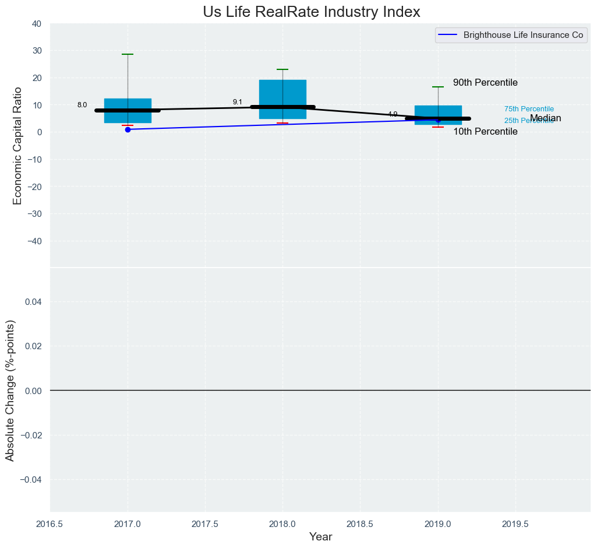Click the Absolute Change (%-points) axis label
Screen dimensions: 597x548
coord(10,391)
